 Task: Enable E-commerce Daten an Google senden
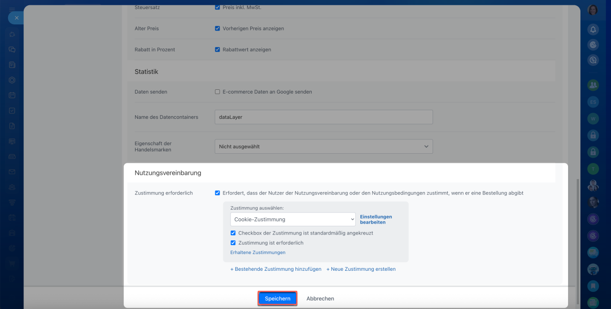[217, 92]
